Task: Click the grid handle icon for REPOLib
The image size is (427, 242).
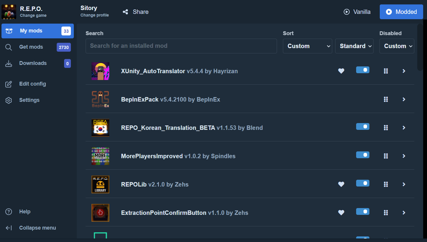Action: click(386, 184)
